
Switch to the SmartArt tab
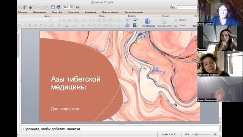(57, 12)
